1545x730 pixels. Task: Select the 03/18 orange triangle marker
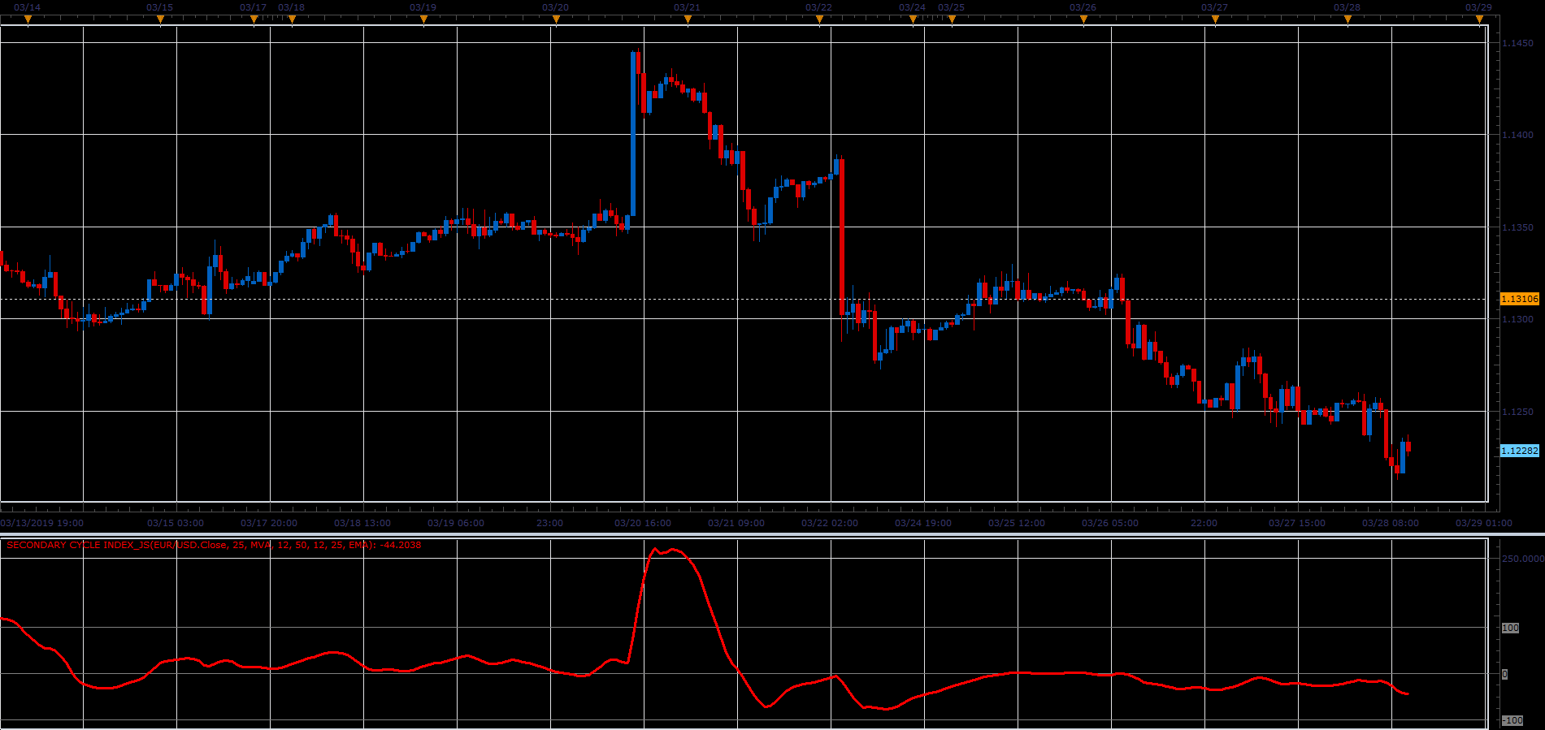pyautogui.click(x=292, y=20)
